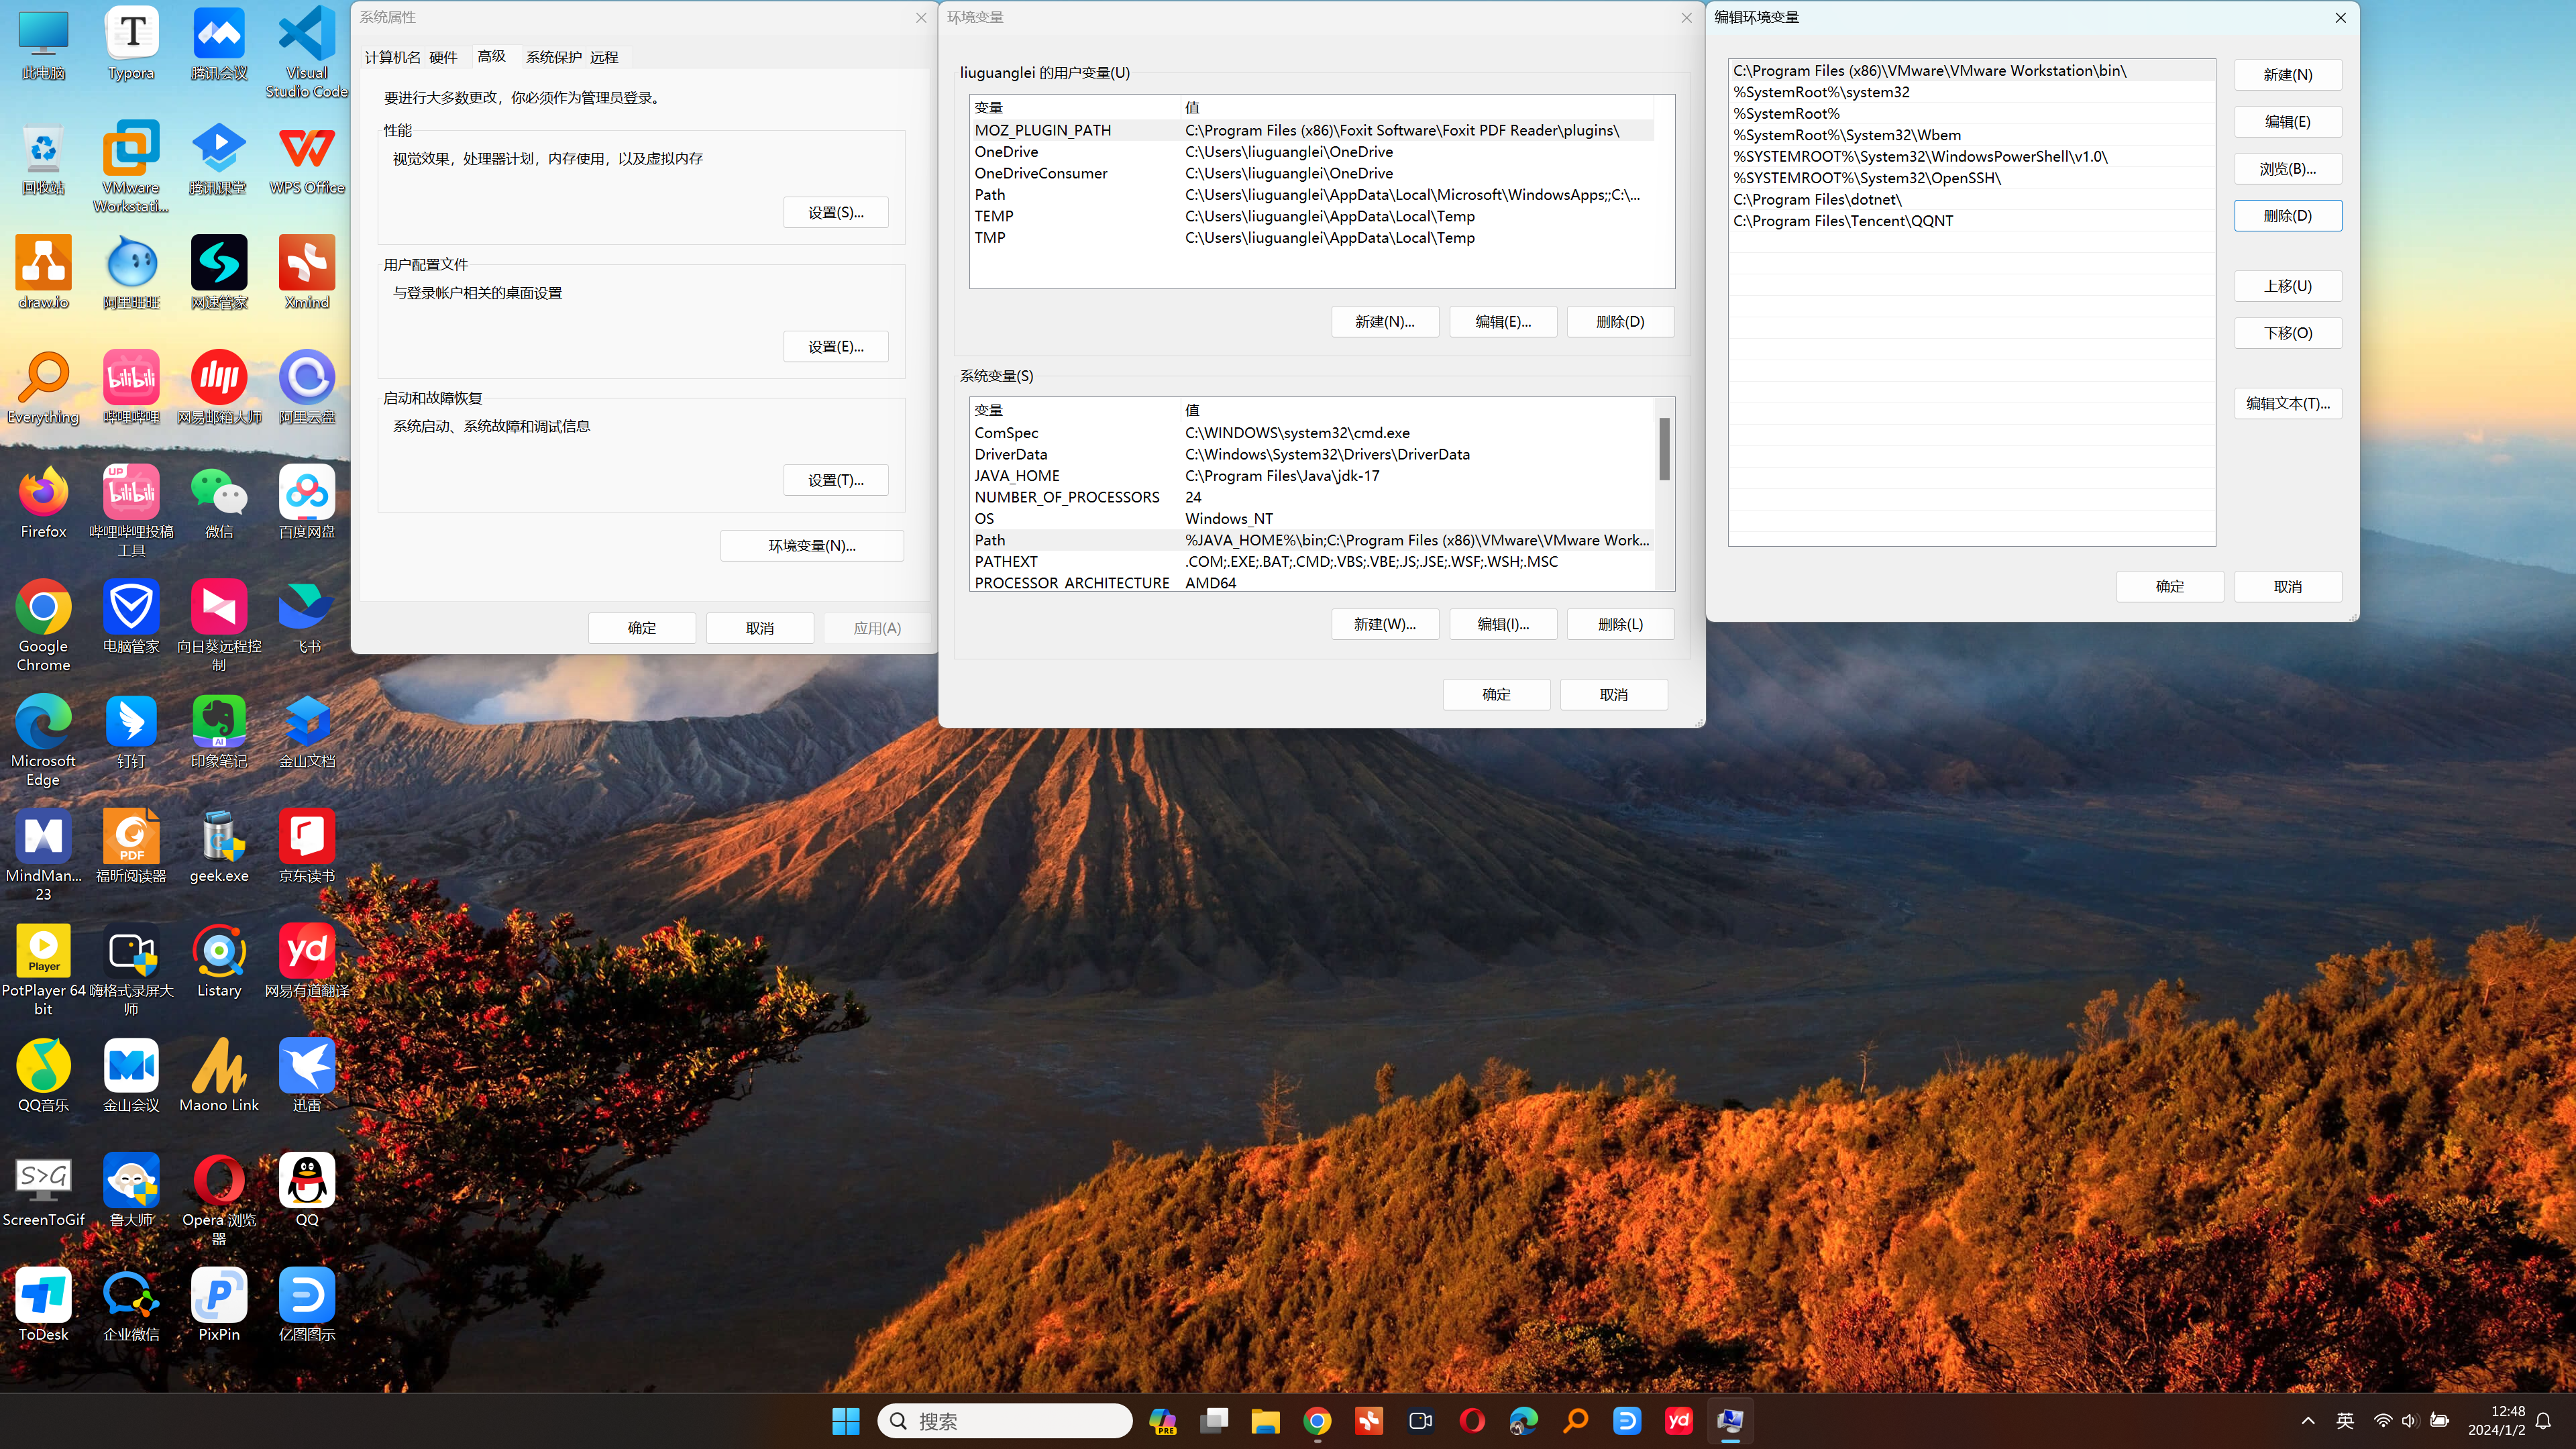Screen dimensions: 2576x1449
Task: Select MOZ_PLUGIN_PATH user variable row
Action: click(x=1311, y=130)
